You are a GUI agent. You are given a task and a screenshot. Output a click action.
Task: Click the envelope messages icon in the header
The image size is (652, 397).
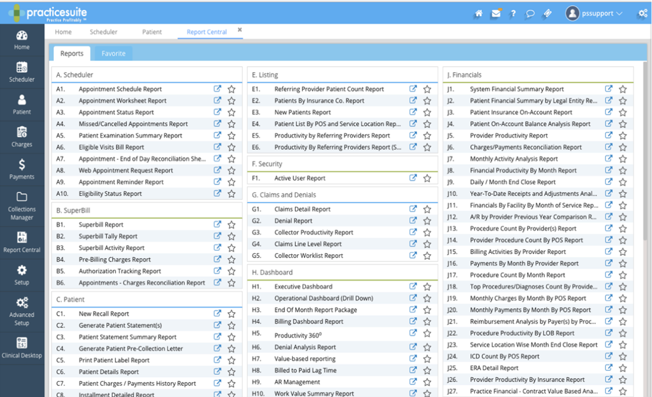[x=495, y=13]
